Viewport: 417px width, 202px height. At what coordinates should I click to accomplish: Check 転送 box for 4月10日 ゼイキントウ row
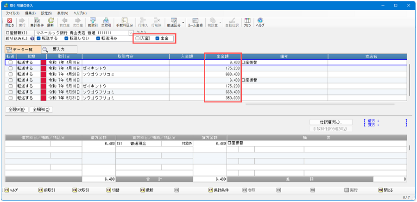click(11, 68)
